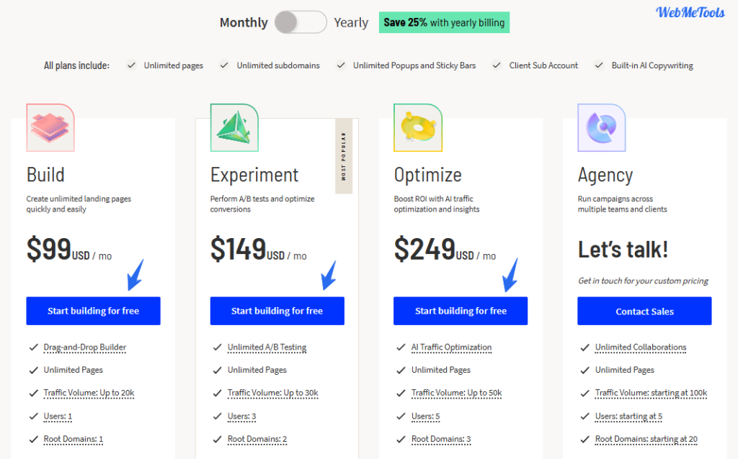Click Root Domains: 1 entry

(x=74, y=439)
